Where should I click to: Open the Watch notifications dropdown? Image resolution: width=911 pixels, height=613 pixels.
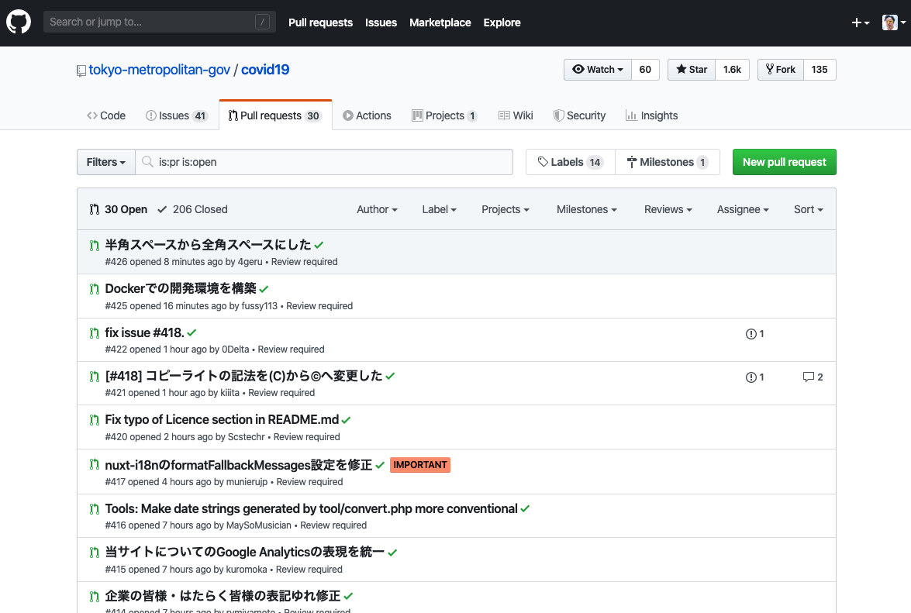(x=598, y=70)
